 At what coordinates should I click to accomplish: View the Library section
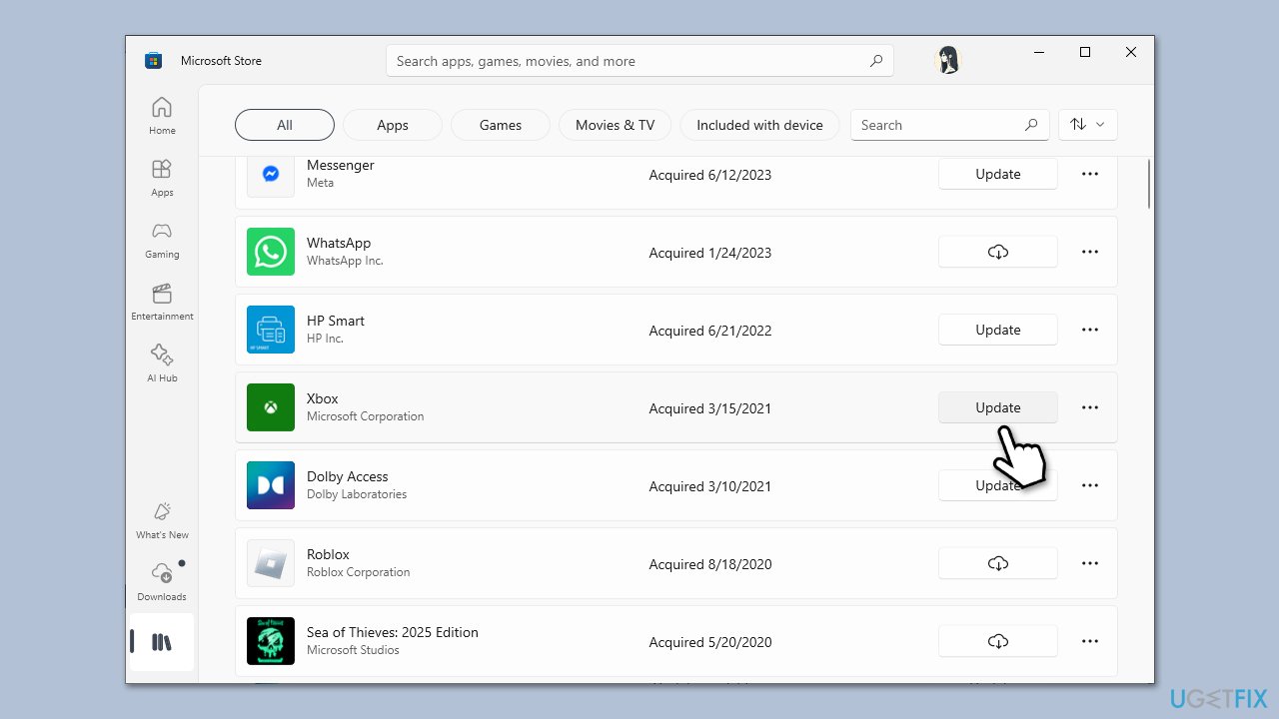pyautogui.click(x=161, y=642)
